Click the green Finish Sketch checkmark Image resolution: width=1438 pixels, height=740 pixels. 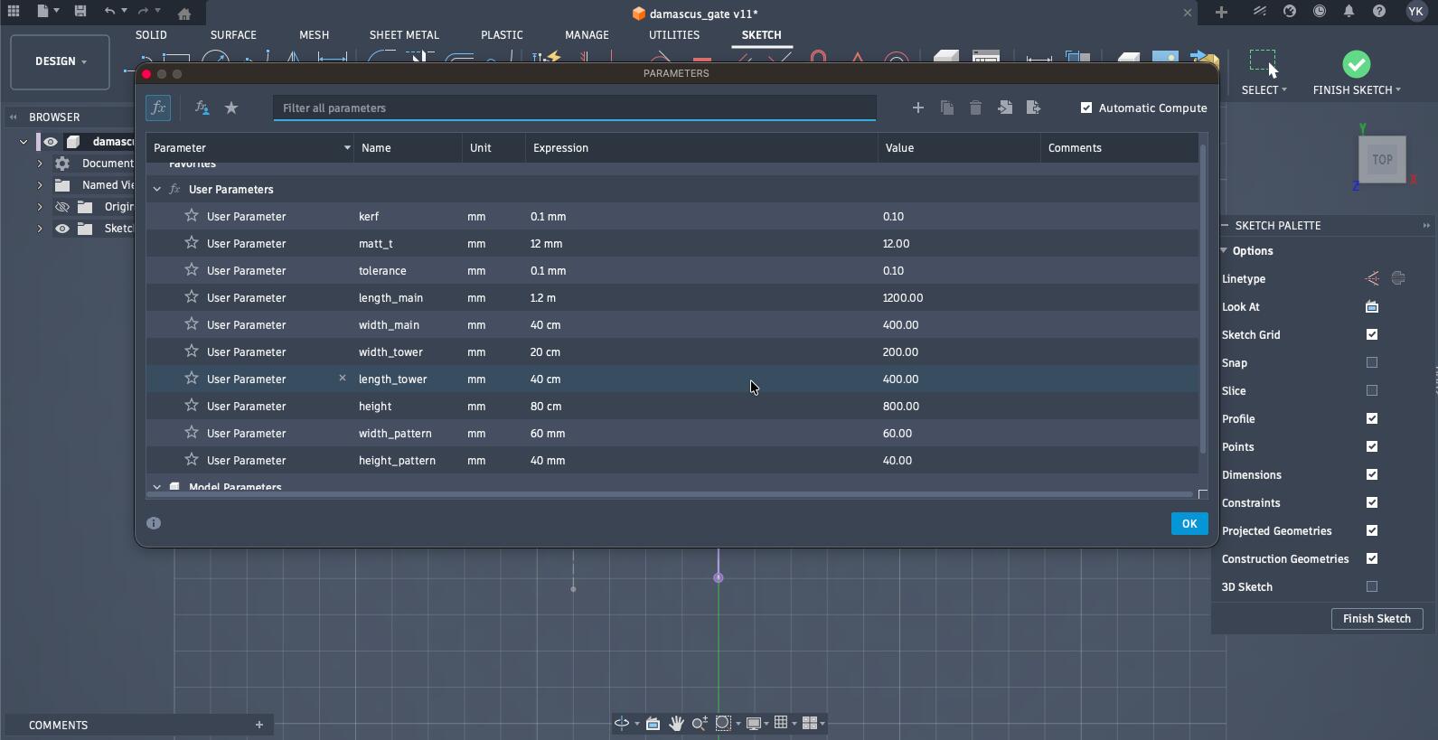[x=1356, y=64]
